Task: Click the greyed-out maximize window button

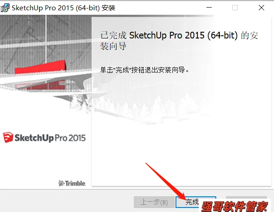Action: [235, 8]
